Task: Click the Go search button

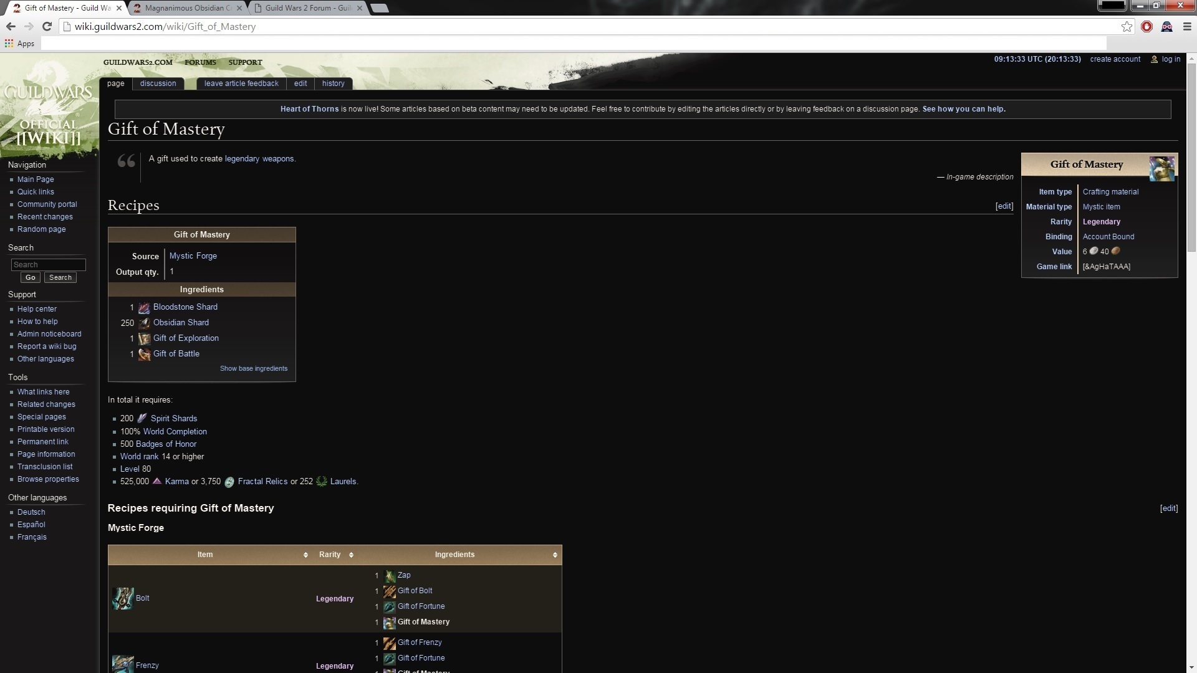Action: click(31, 278)
